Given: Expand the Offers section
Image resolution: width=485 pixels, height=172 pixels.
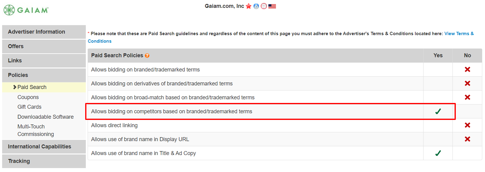Looking at the screenshot, I should coord(44,46).
